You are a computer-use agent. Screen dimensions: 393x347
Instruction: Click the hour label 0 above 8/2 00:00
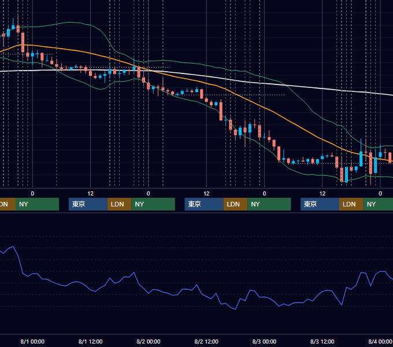click(x=149, y=194)
